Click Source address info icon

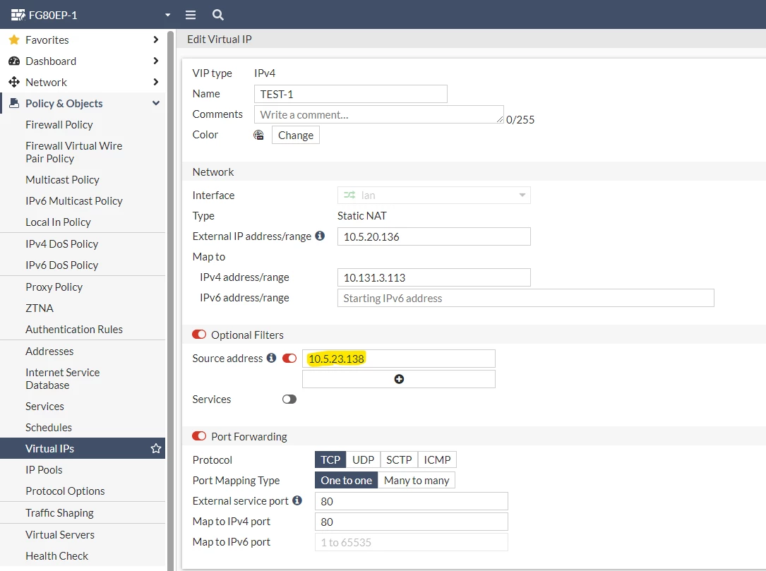click(x=271, y=358)
